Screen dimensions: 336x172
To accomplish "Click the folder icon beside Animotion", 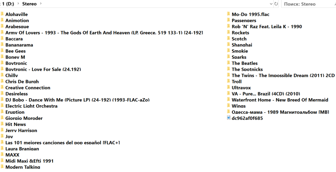I will click(x=2, y=20).
